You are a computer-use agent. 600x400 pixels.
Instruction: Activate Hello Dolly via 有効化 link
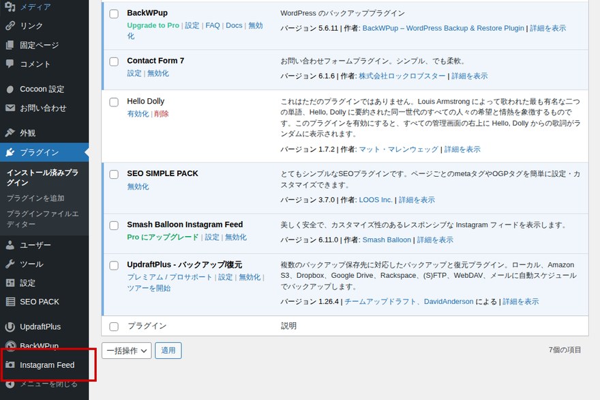(138, 114)
